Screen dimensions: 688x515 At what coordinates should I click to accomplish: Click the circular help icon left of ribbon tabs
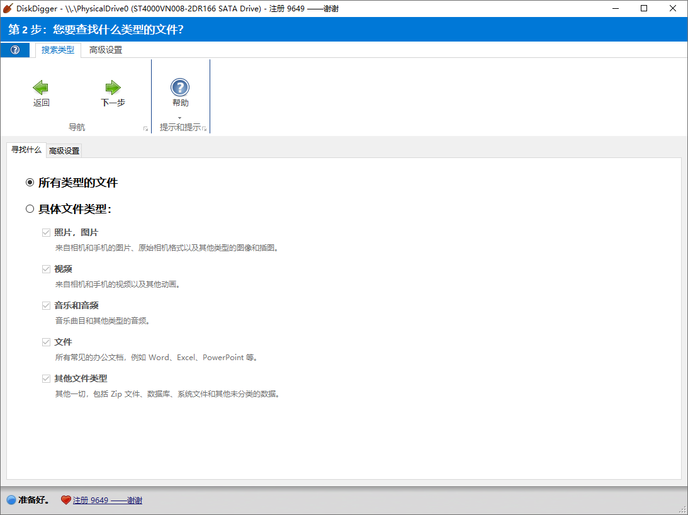pyautogui.click(x=14, y=49)
